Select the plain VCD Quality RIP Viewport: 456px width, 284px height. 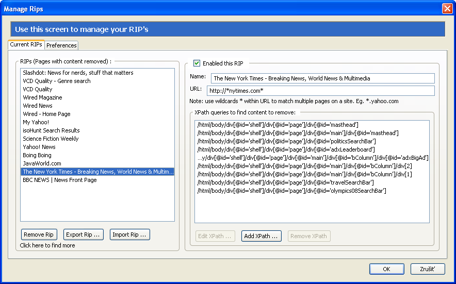click(x=97, y=89)
